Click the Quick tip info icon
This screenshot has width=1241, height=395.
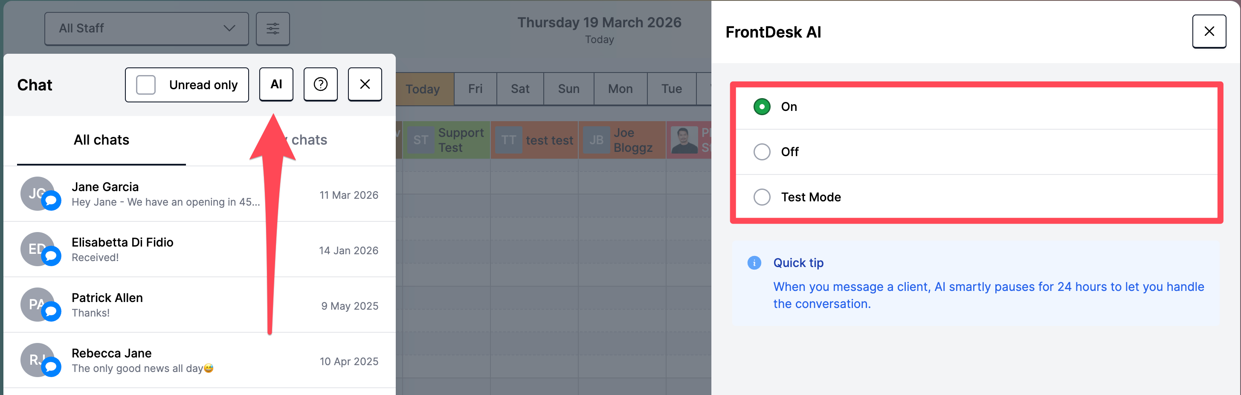point(754,262)
